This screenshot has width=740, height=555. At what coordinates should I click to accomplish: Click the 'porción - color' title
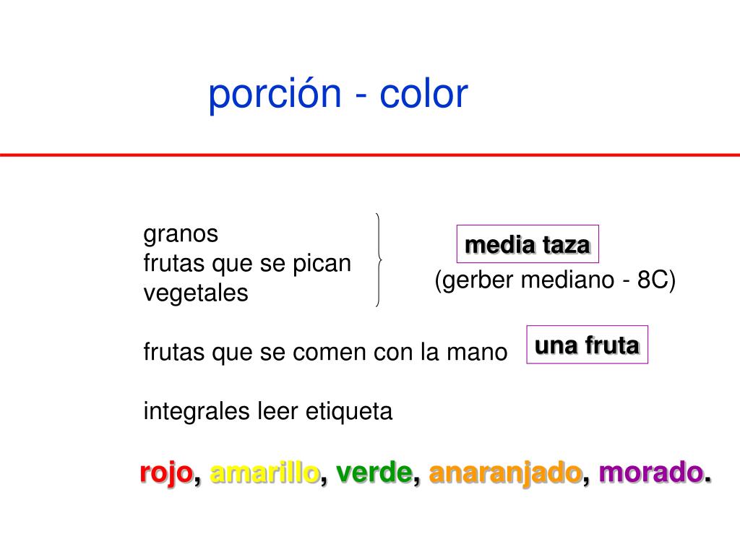(338, 95)
